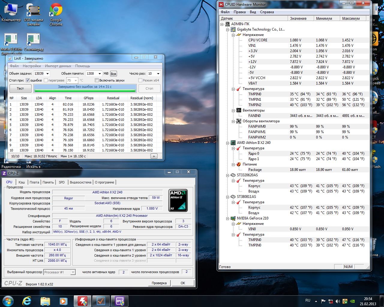
Task: Uncheck the ошибке stop checkbox
Action: [28, 80]
